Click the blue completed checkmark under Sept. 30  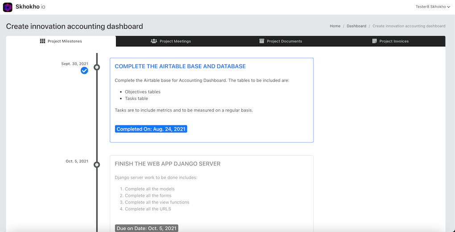[84, 70]
